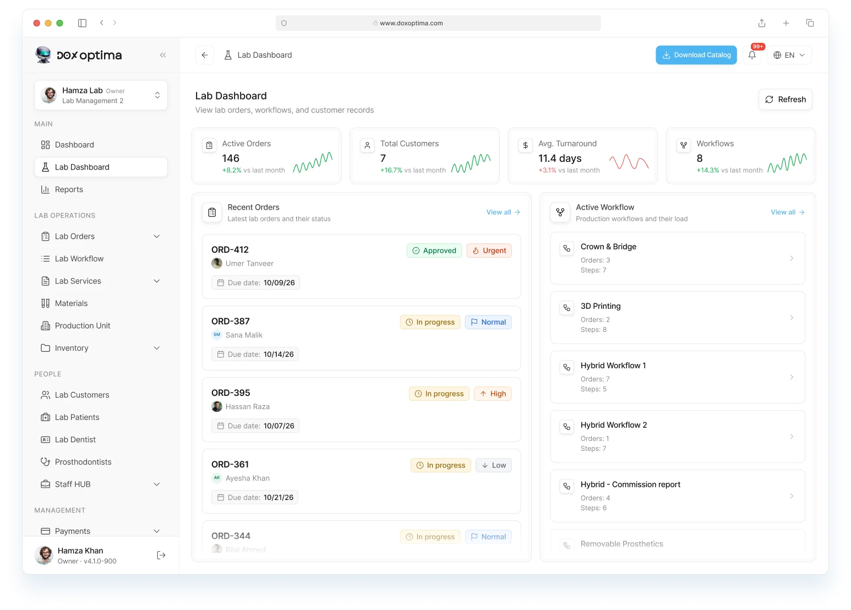
Task: Click View all in Active Workflow
Action: click(788, 212)
